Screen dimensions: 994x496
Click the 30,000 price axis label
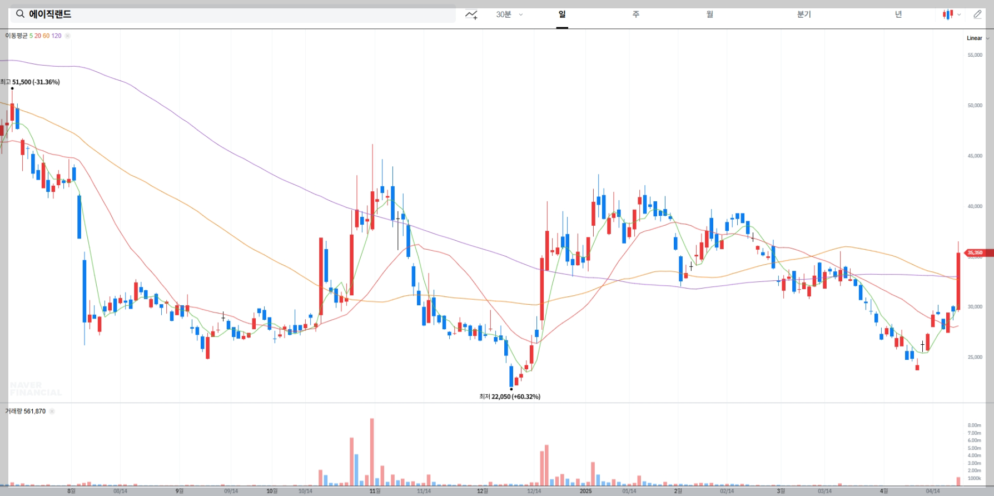pos(975,307)
